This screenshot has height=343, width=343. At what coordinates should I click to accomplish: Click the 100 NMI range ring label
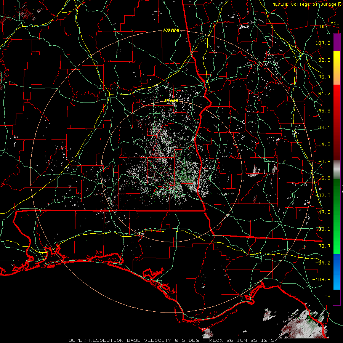(171, 30)
